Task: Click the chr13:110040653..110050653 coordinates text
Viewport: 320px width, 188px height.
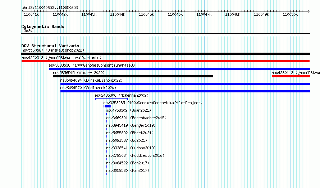Action: pos(50,8)
